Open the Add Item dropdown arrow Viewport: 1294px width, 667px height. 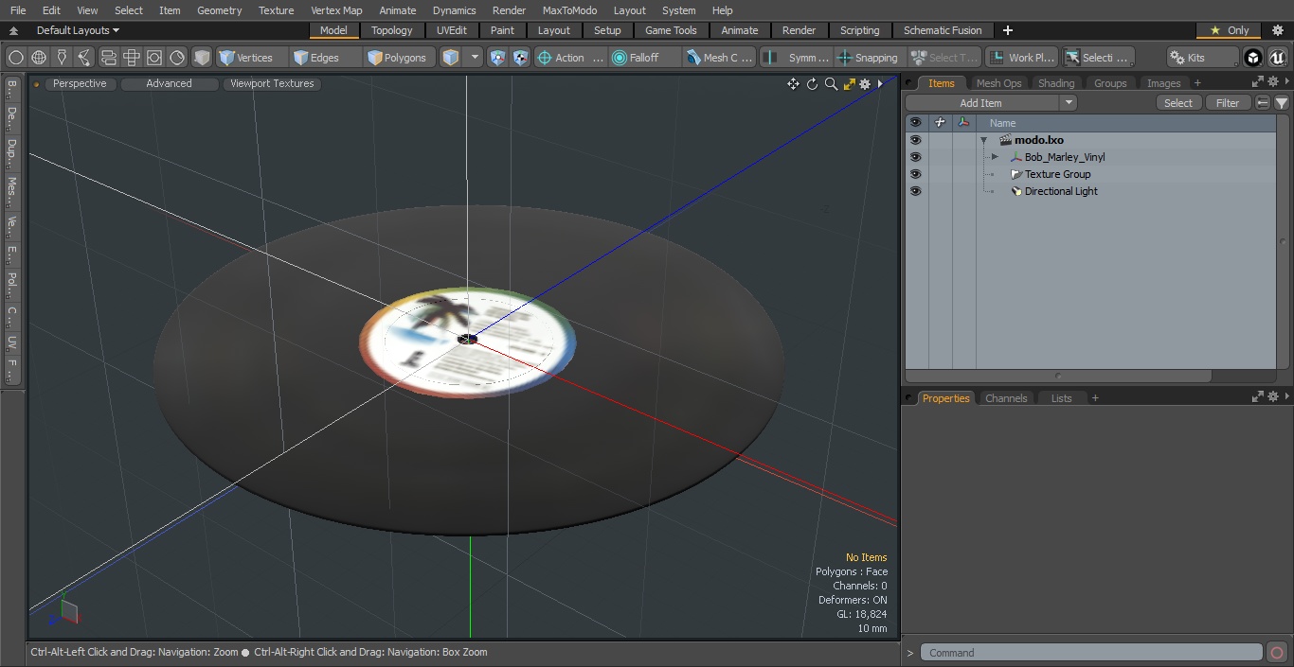[x=1069, y=103]
